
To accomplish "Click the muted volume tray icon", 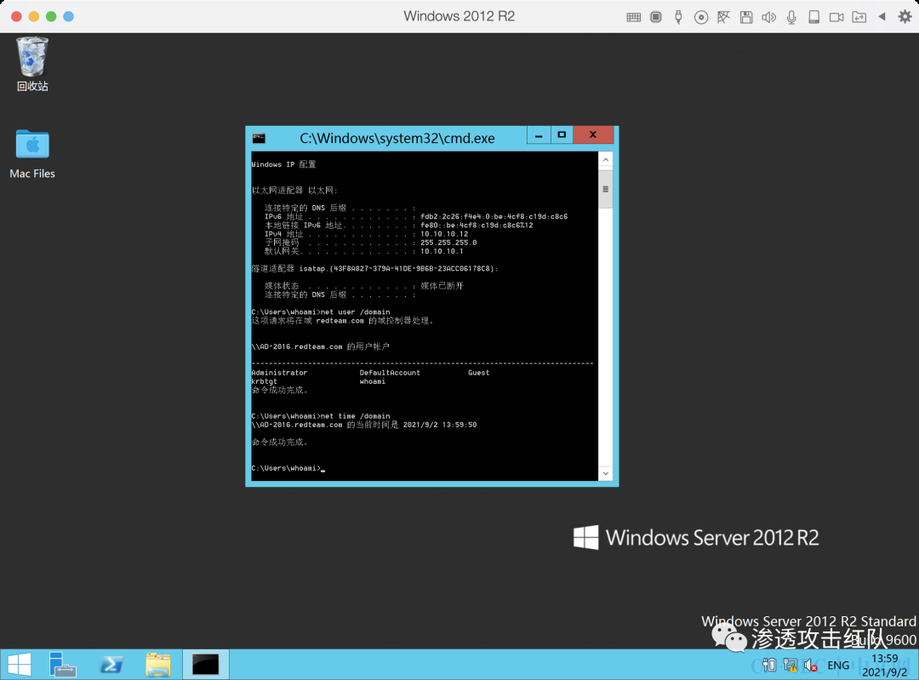I will coord(811,665).
